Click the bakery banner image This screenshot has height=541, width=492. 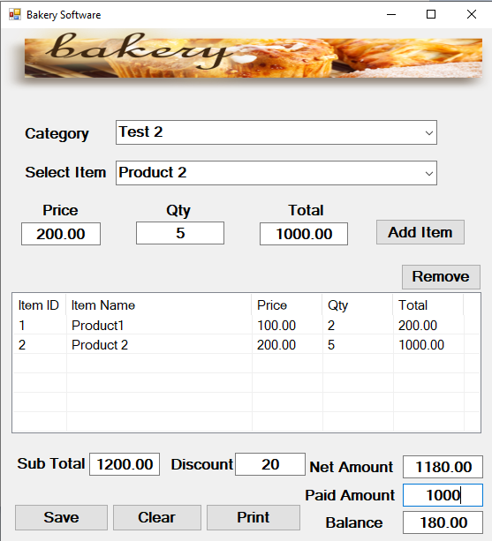(254, 57)
